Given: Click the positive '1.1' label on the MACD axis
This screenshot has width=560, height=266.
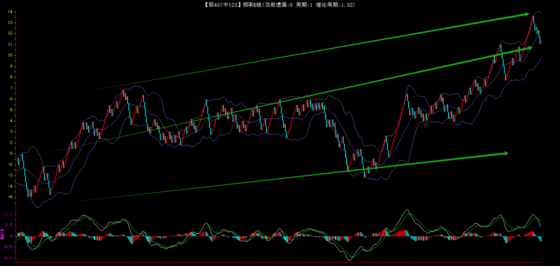Looking at the screenshot, I should click(9, 214).
